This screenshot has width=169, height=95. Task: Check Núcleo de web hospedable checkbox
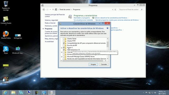tap(64, 59)
